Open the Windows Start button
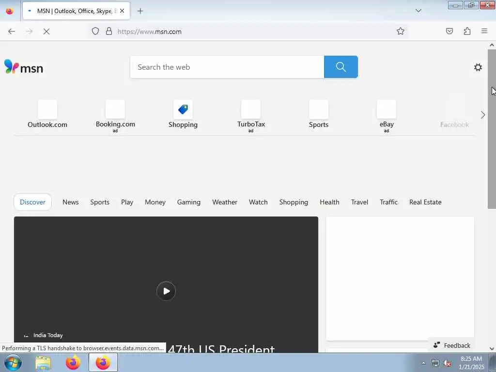 coord(13,362)
